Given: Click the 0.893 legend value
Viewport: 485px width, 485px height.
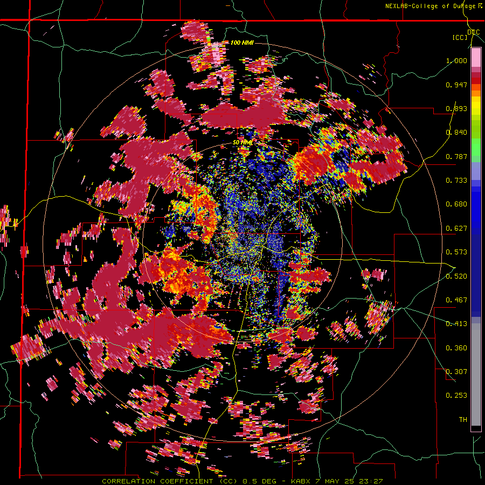Looking at the screenshot, I should (x=456, y=108).
